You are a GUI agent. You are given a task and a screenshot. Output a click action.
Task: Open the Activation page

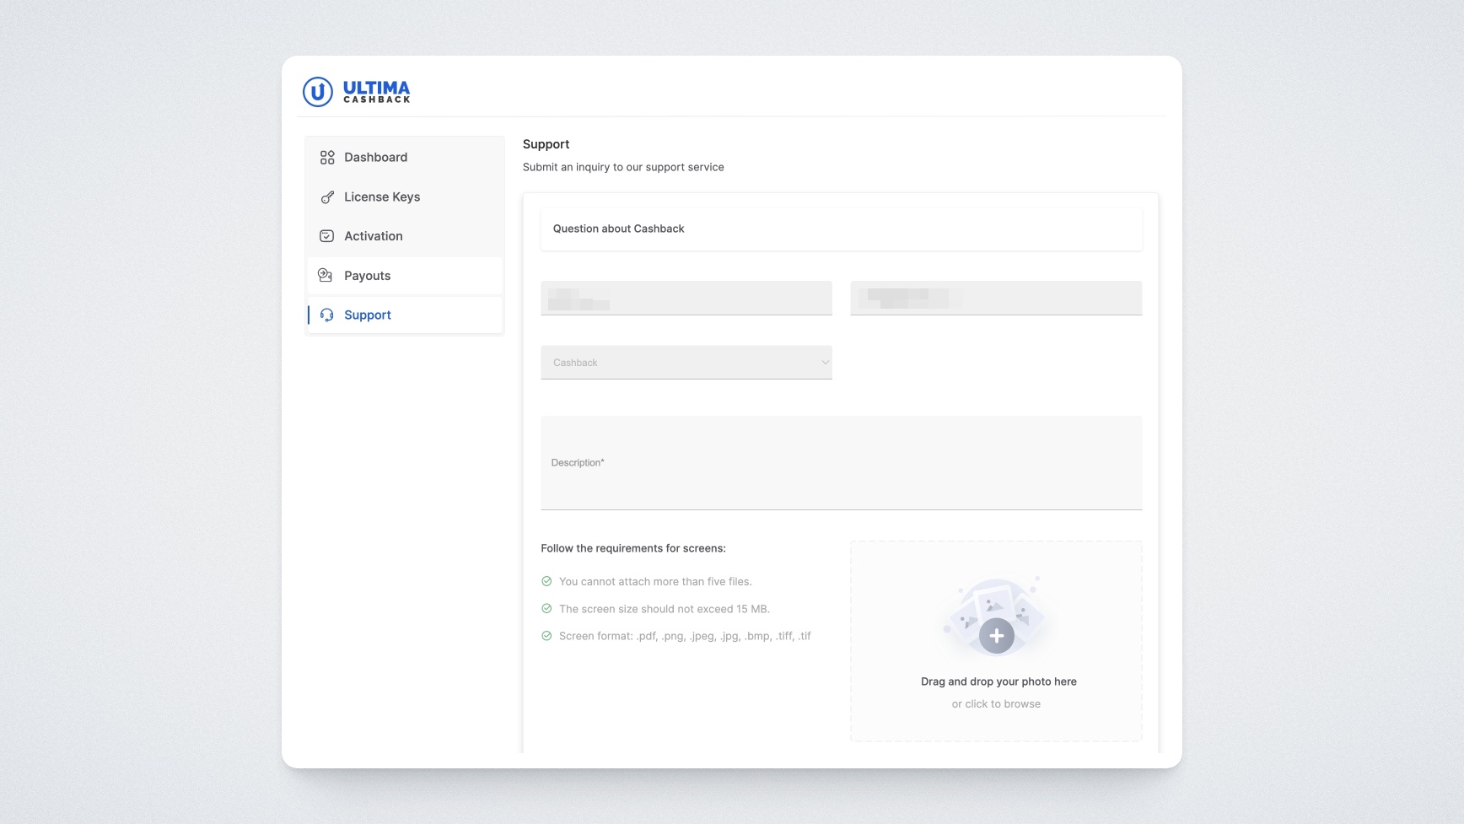(x=373, y=236)
